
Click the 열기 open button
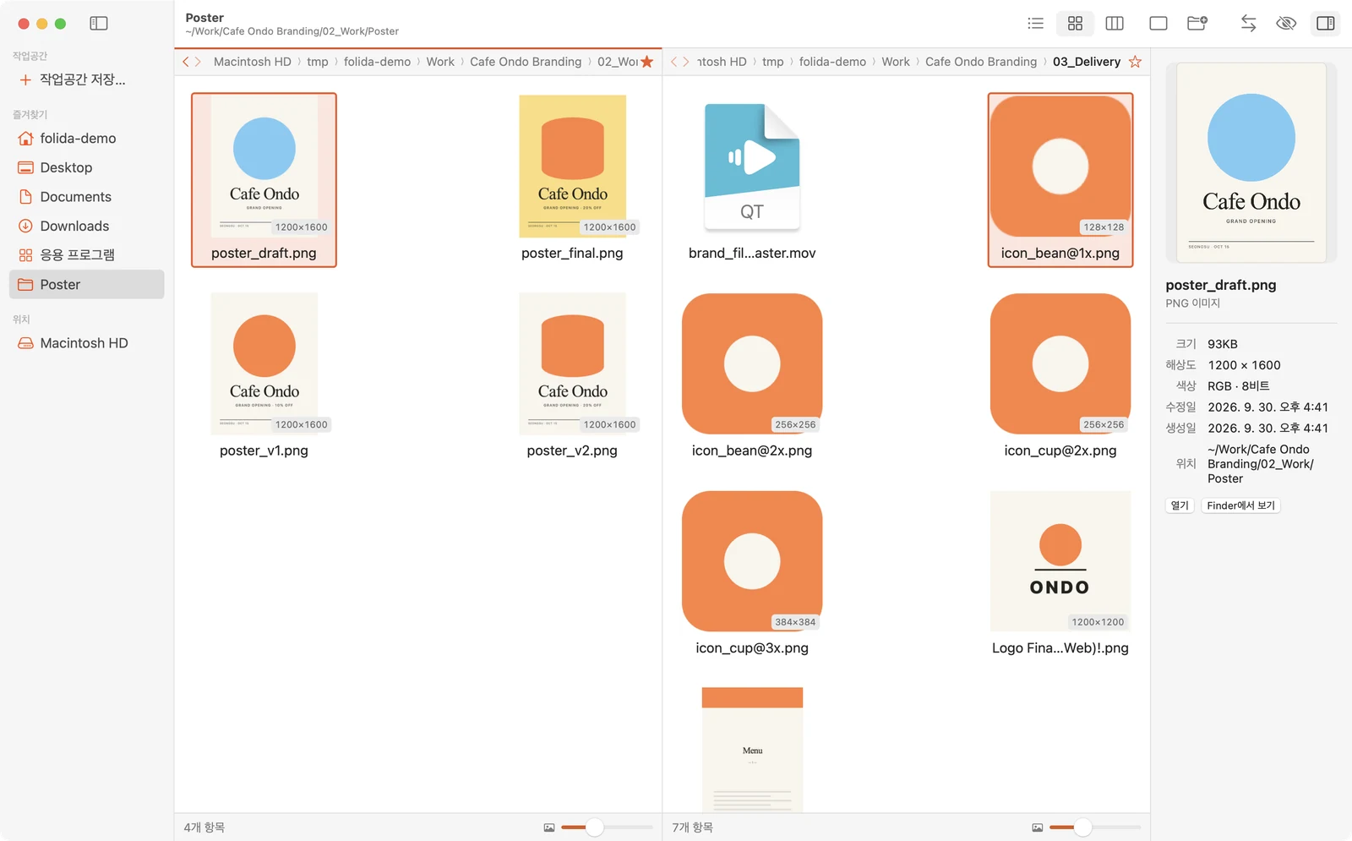click(1180, 505)
